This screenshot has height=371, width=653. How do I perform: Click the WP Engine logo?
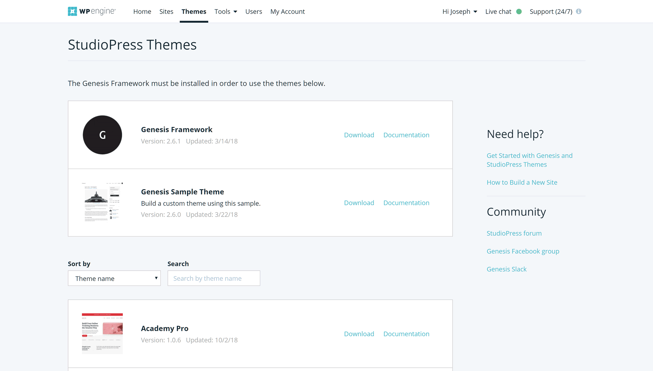[91, 11]
